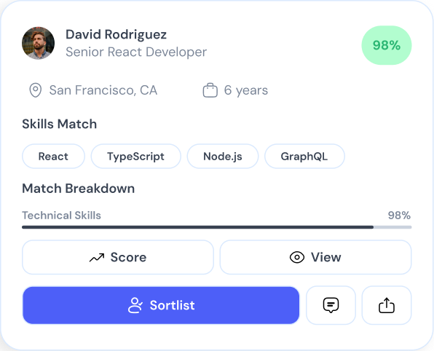Image resolution: width=434 pixels, height=351 pixels.
Task: Select the GraphQL skill tag
Action: [304, 157]
